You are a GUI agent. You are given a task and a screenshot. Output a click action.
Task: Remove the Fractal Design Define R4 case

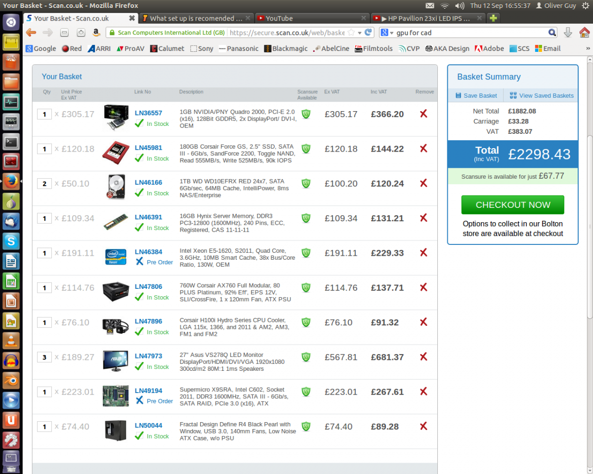tap(424, 427)
